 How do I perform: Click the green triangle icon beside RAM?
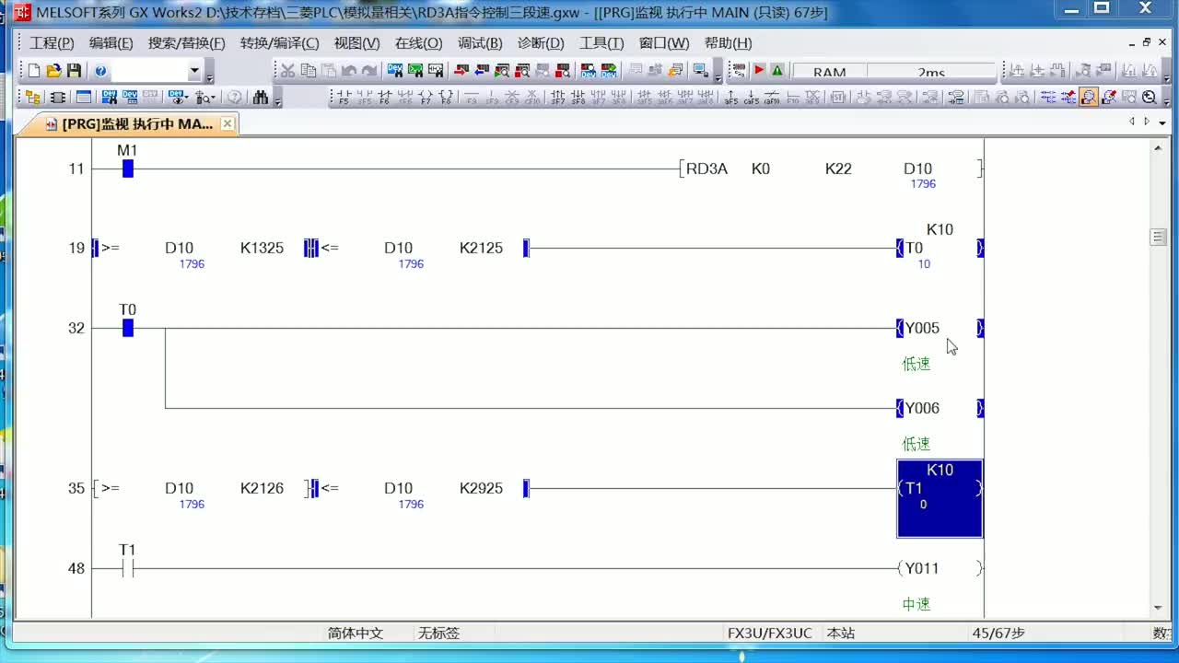pyautogui.click(x=777, y=71)
